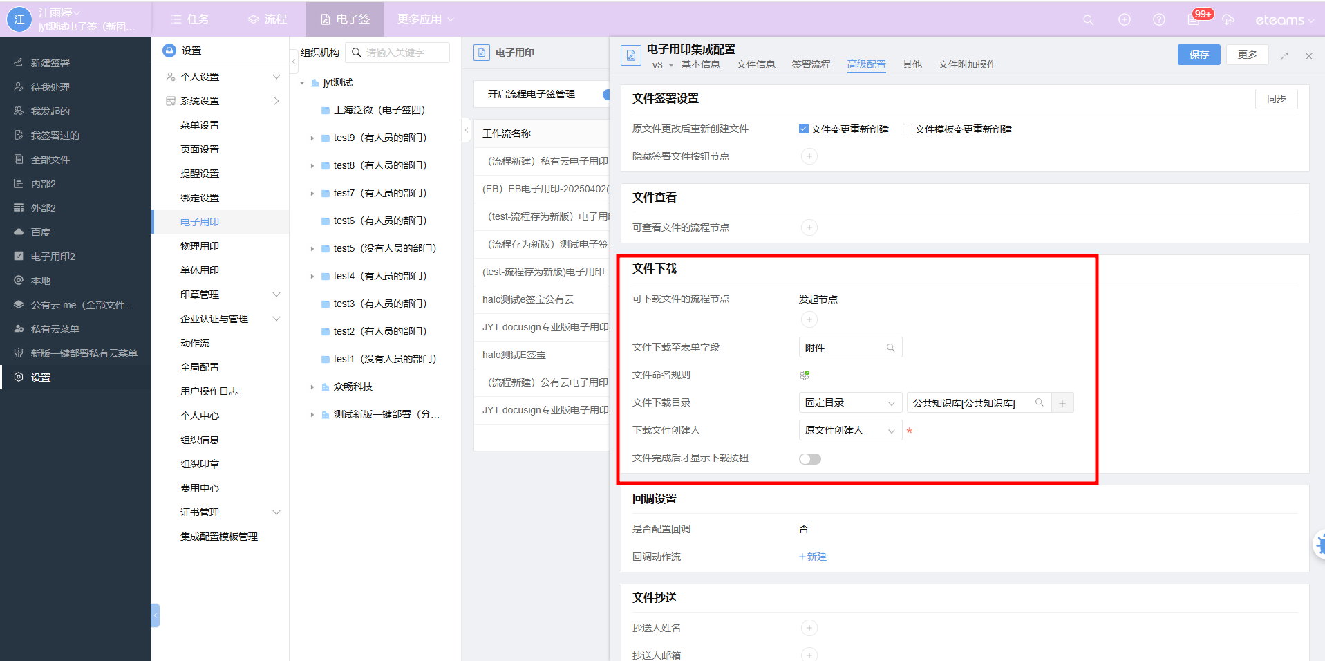1325x661 pixels.
Task: Click the 文件命名规则 settings icon
Action: pos(805,375)
